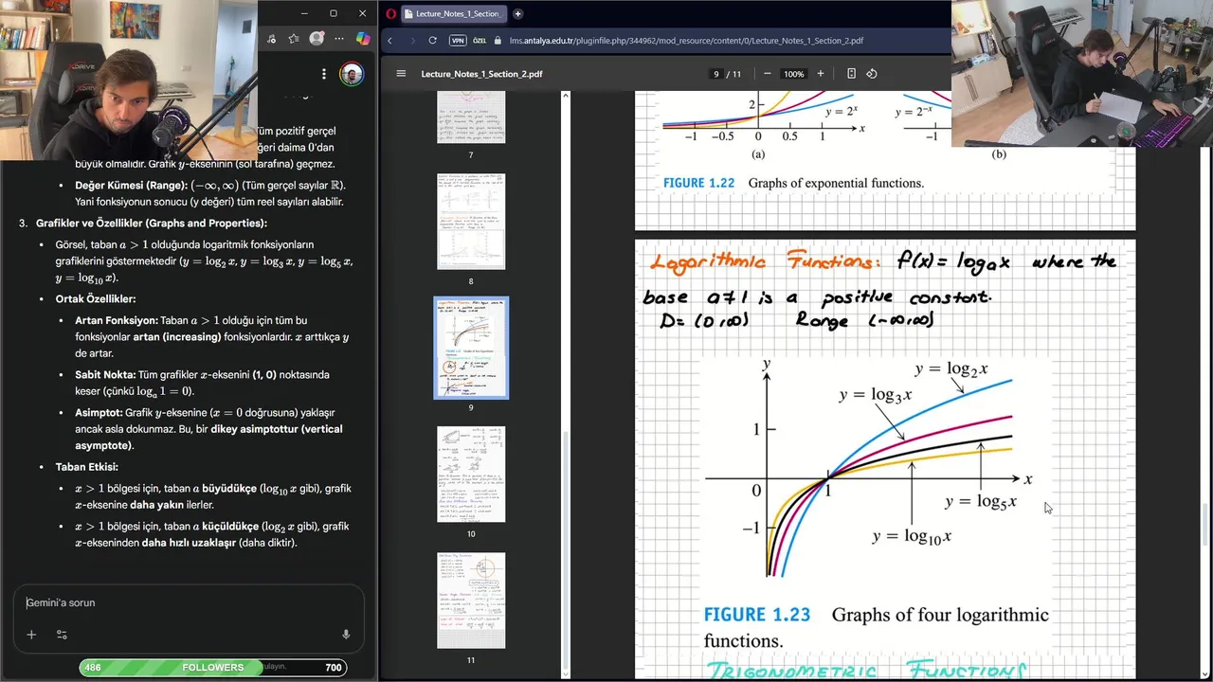Click the left browser profile icon
This screenshot has width=1213, height=682.
pyautogui.click(x=317, y=39)
